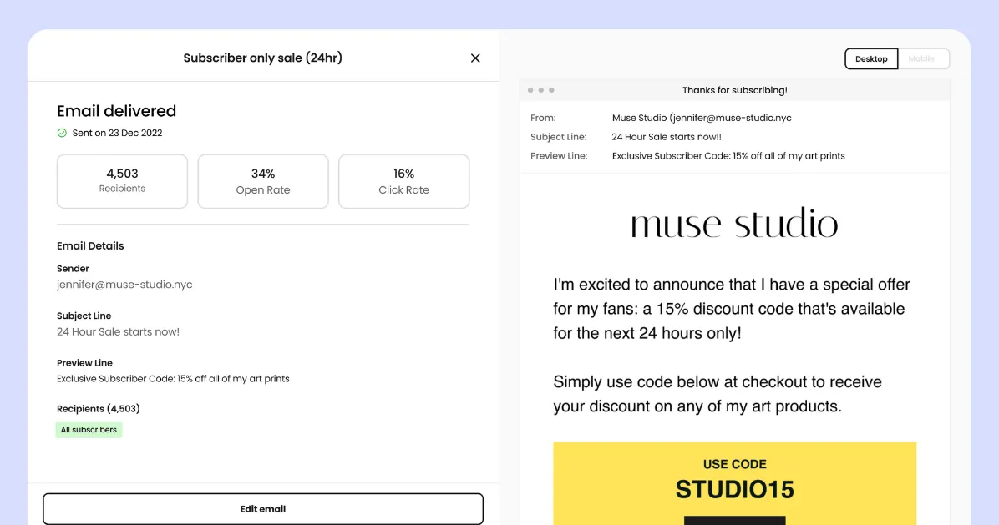Viewport: 999px width, 525px height.
Task: Click the sender email jennifer@muse-studio.nyc
Action: coord(124,285)
